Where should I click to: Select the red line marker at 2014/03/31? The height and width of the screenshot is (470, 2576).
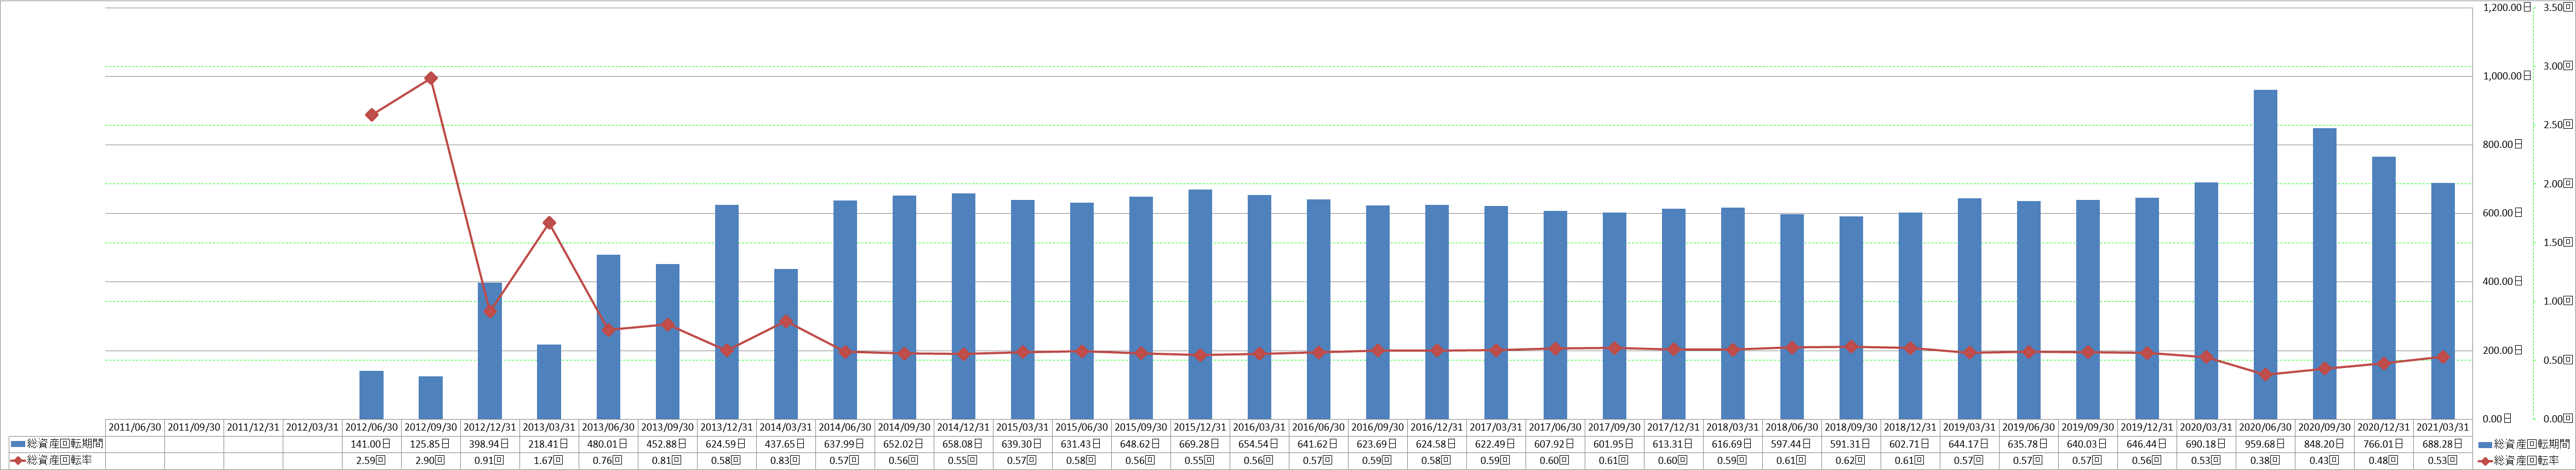(786, 322)
